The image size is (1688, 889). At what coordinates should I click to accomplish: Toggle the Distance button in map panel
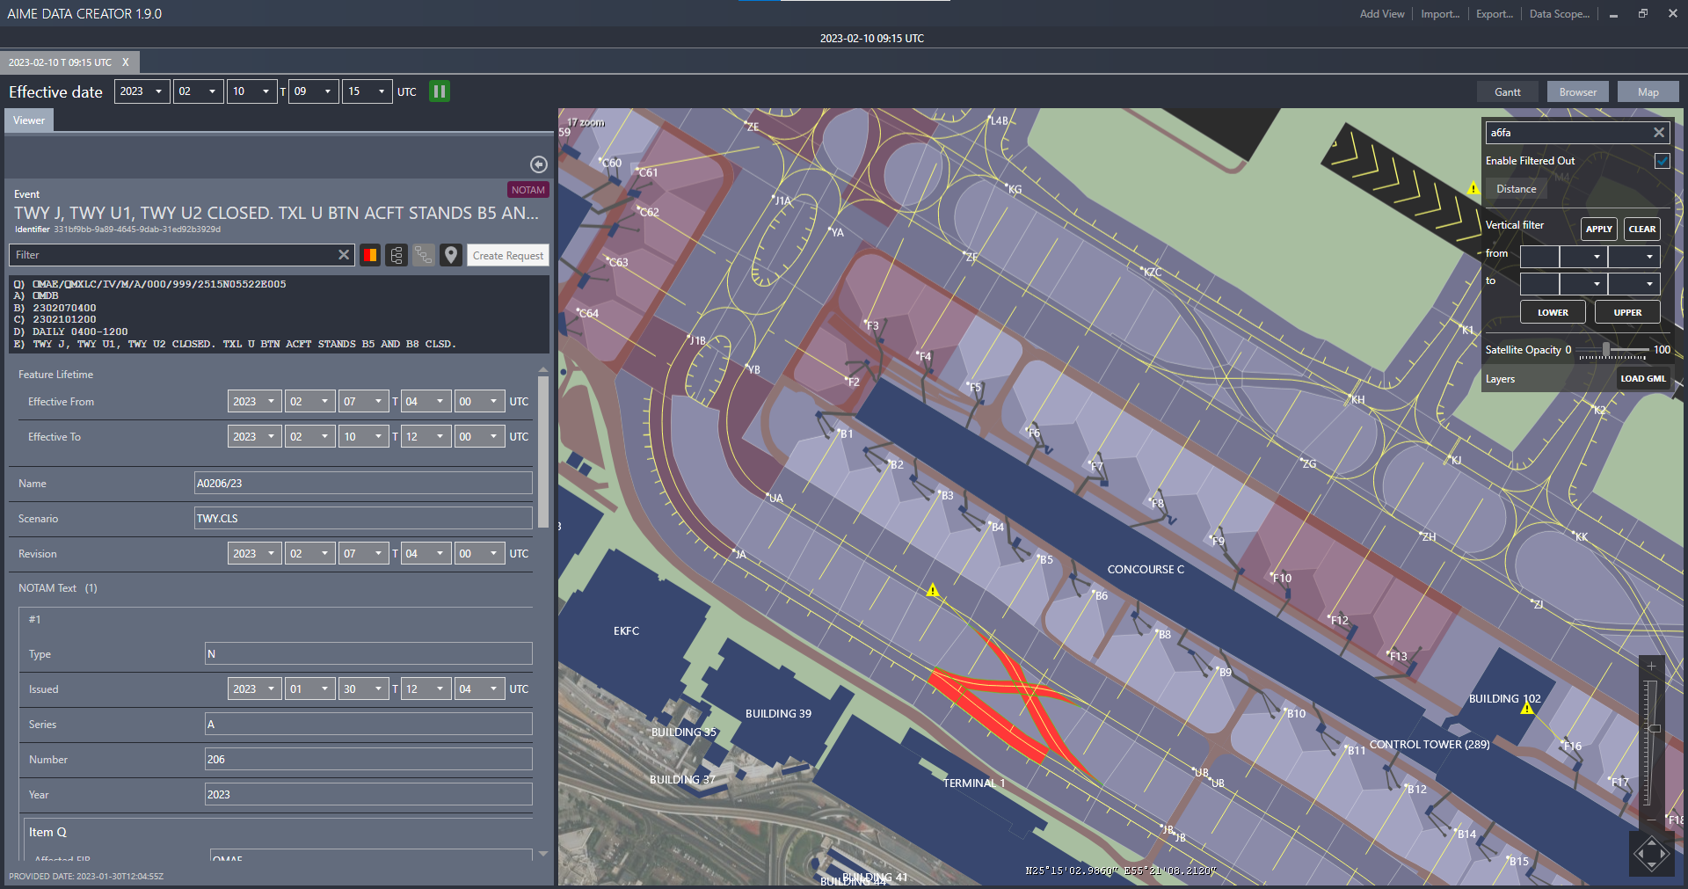pyautogui.click(x=1517, y=189)
